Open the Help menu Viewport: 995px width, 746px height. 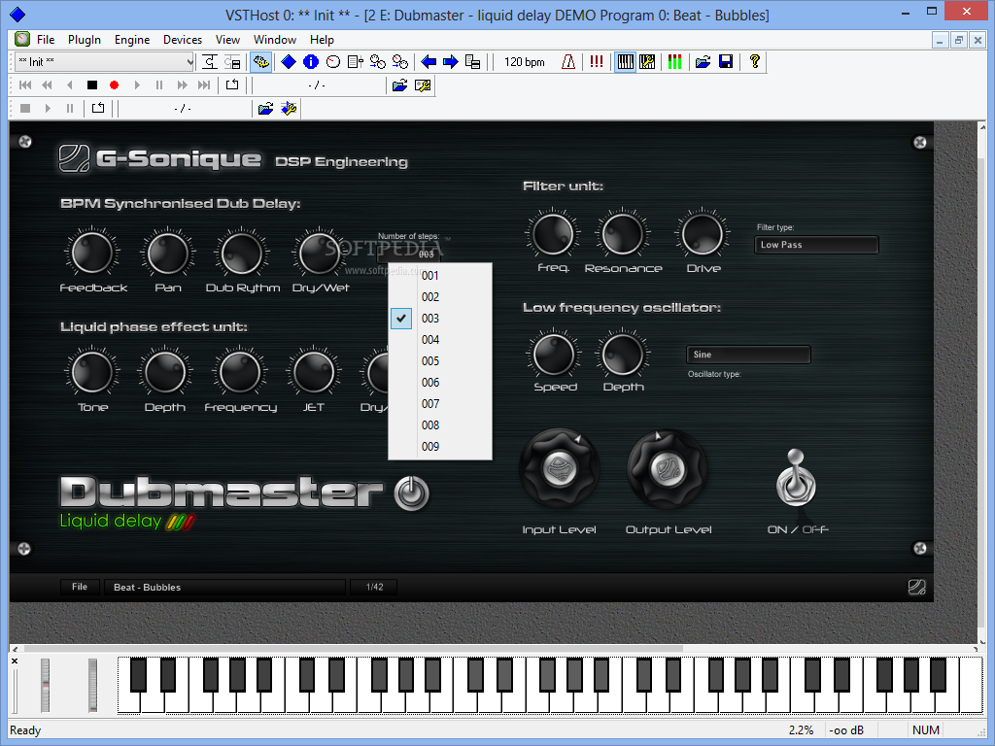[322, 39]
